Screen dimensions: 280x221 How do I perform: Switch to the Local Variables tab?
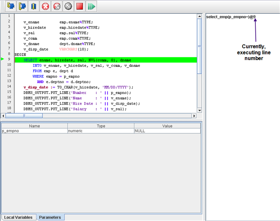click(x=18, y=217)
